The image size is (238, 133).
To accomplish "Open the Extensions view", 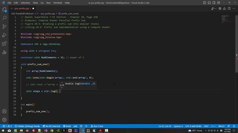I will [4, 44].
